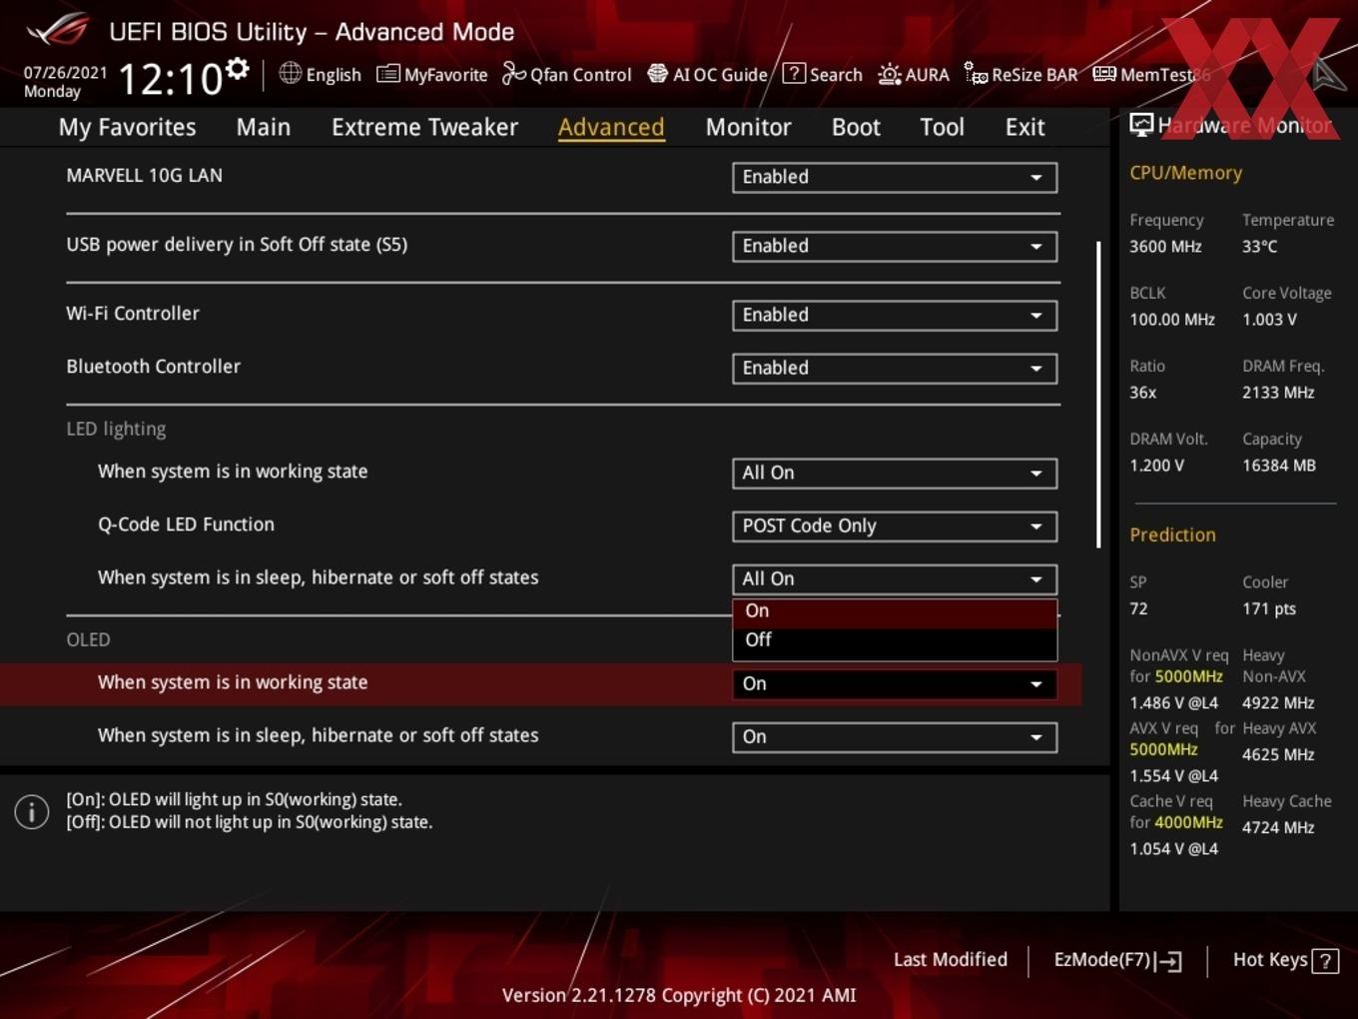Open AURA lighting icon
The height and width of the screenshot is (1019, 1358).
point(889,74)
